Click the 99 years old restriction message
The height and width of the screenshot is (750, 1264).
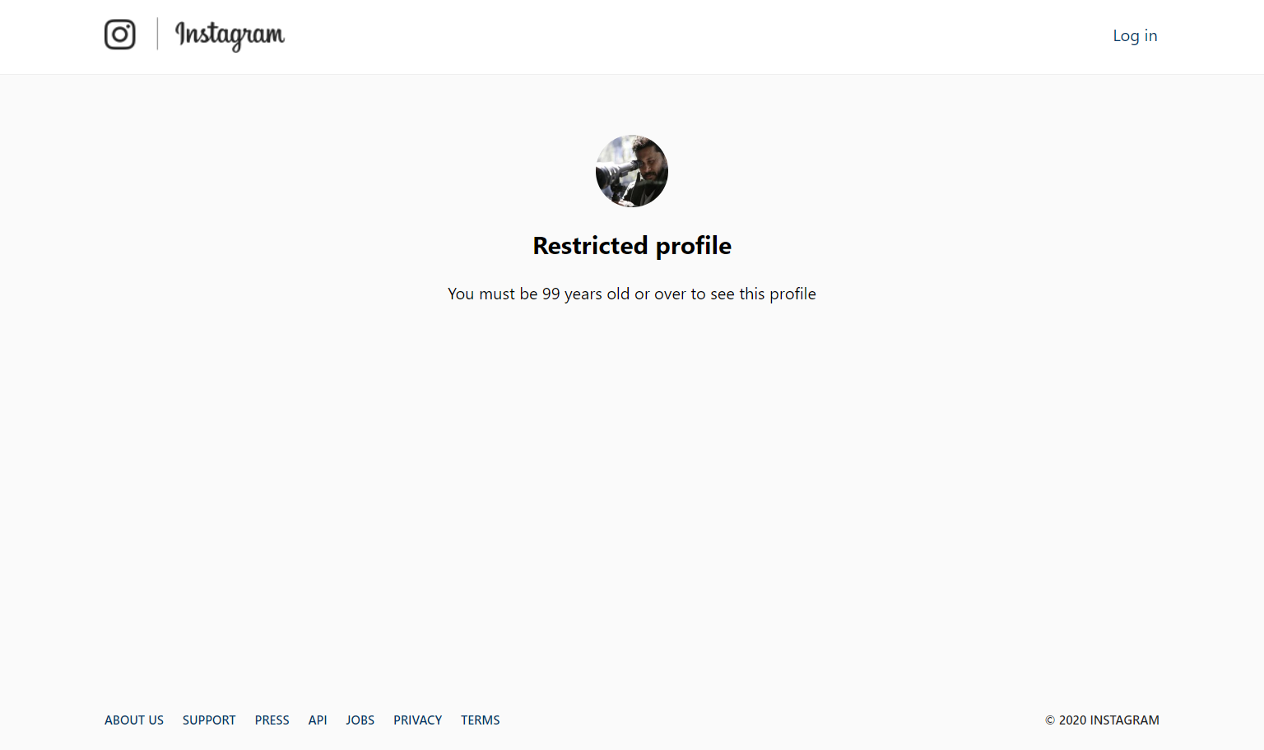632,294
